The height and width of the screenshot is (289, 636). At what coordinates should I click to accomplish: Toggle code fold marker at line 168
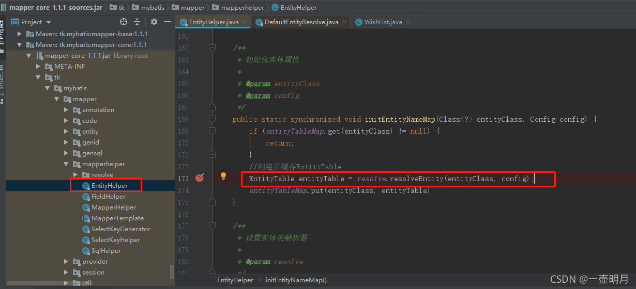pyautogui.click(x=212, y=119)
